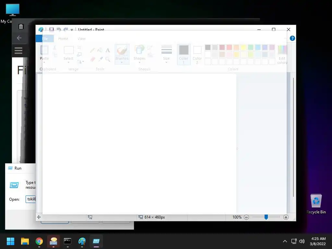Pick the Fill with color bucket

100,50
